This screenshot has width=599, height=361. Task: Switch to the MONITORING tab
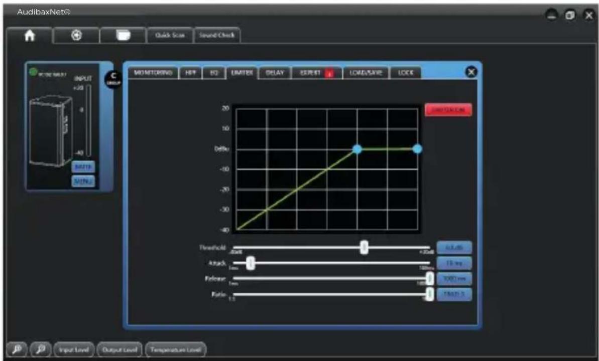[153, 73]
